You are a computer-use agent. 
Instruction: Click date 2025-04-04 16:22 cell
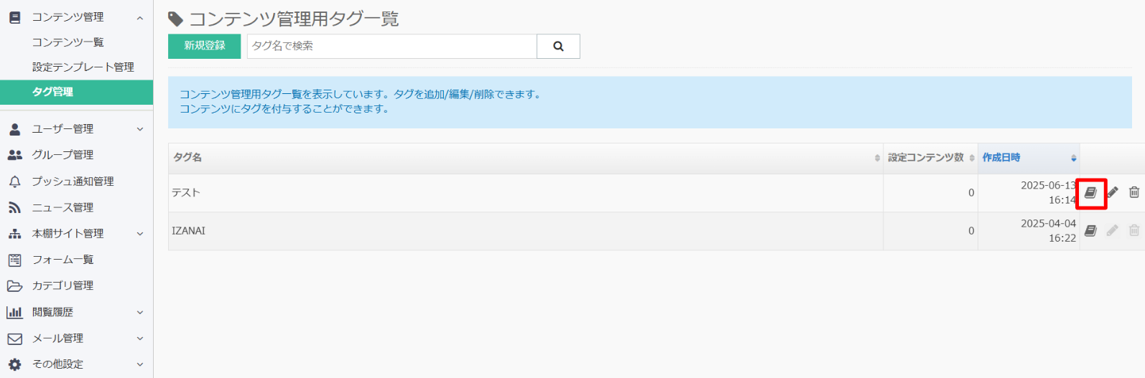tap(1029, 231)
